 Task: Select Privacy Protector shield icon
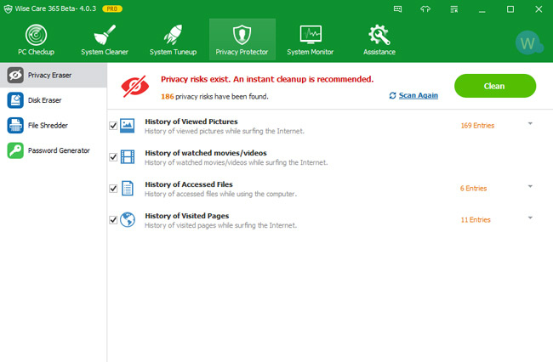tap(242, 35)
